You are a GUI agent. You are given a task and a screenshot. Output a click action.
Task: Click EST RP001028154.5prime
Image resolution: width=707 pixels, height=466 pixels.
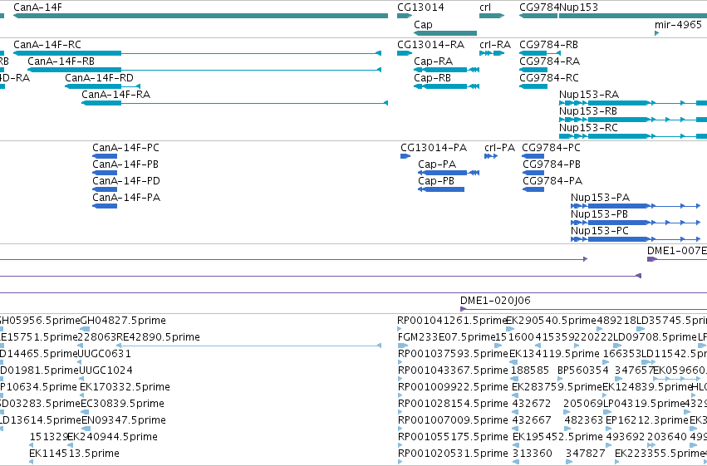coord(400,412)
